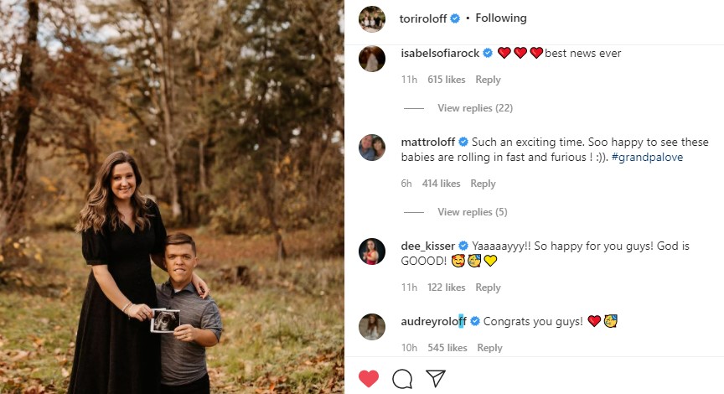The width and height of the screenshot is (724, 394).
Task: Click isabelsofiarock's avatar
Action: click(x=372, y=59)
